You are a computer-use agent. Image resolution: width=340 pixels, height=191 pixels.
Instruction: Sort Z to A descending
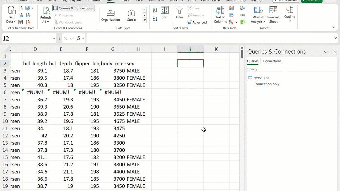click(155, 19)
